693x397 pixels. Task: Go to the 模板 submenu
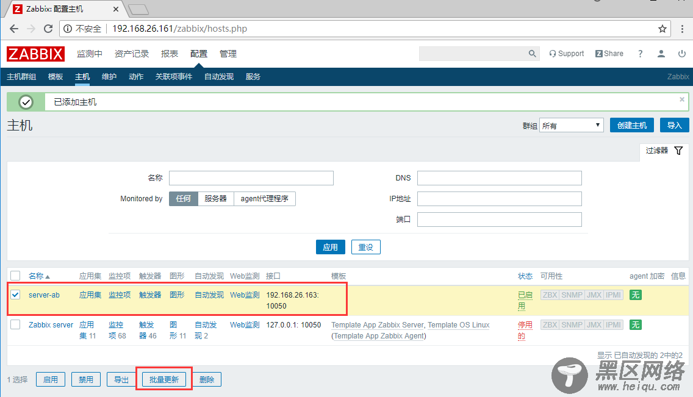[x=56, y=77]
